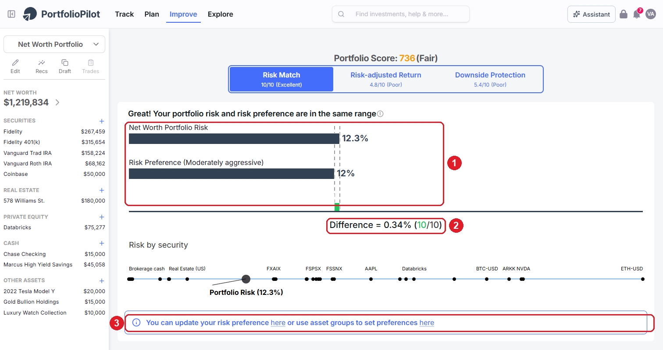Open the notifications bell

click(x=637, y=14)
